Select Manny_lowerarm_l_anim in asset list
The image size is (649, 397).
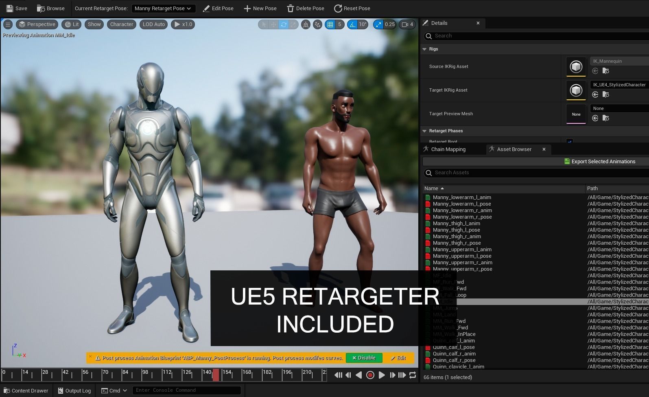pos(462,197)
